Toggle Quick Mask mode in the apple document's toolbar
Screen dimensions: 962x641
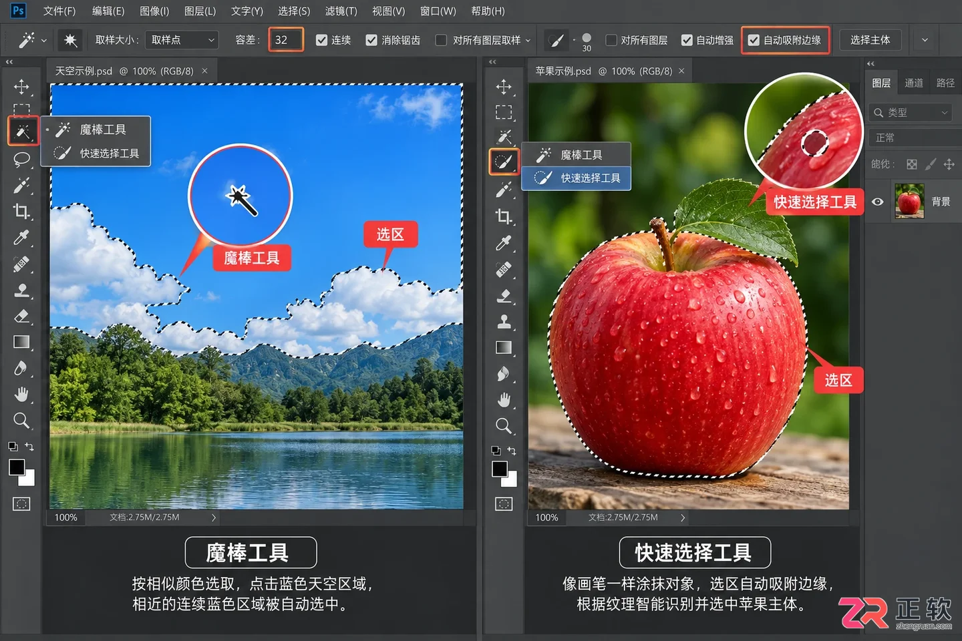[504, 503]
